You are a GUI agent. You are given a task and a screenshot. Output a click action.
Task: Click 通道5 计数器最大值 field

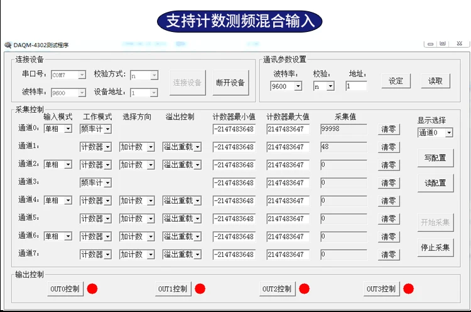pyautogui.click(x=288, y=219)
